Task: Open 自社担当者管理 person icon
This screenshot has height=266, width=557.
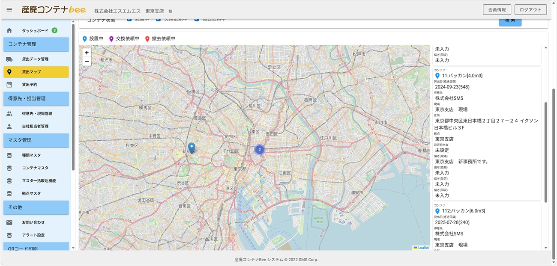Action: tap(9, 127)
